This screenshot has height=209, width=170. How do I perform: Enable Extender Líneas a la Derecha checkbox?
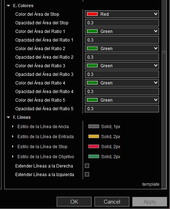coord(87,166)
